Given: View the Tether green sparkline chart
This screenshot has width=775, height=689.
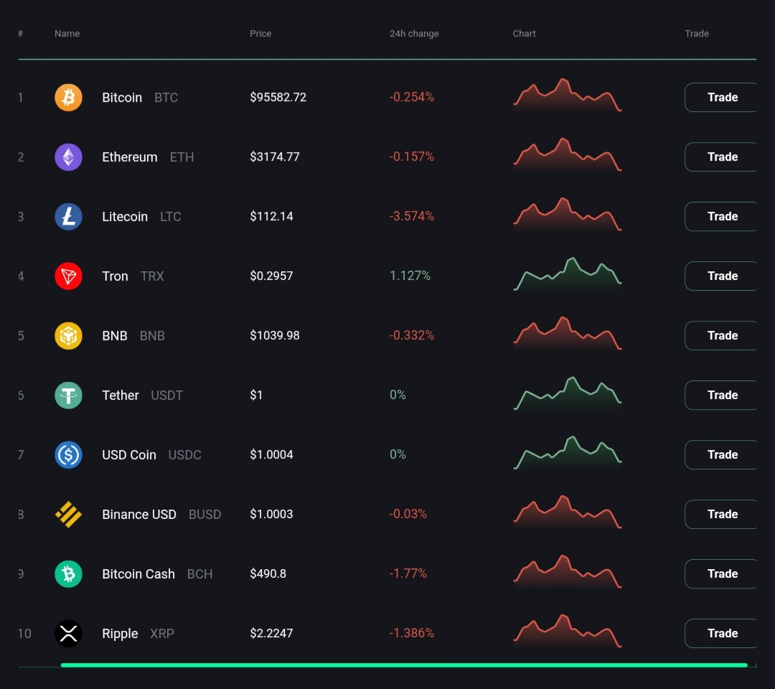Looking at the screenshot, I should [x=568, y=393].
